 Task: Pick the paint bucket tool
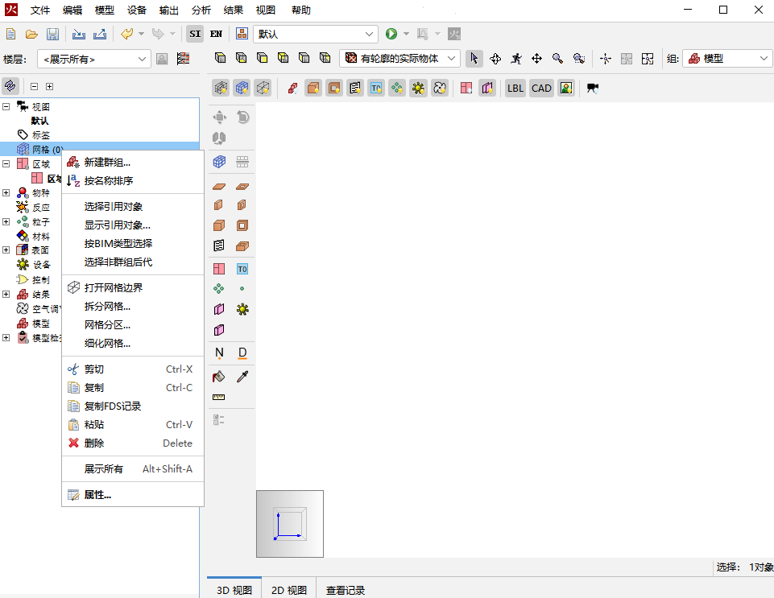[x=218, y=377]
